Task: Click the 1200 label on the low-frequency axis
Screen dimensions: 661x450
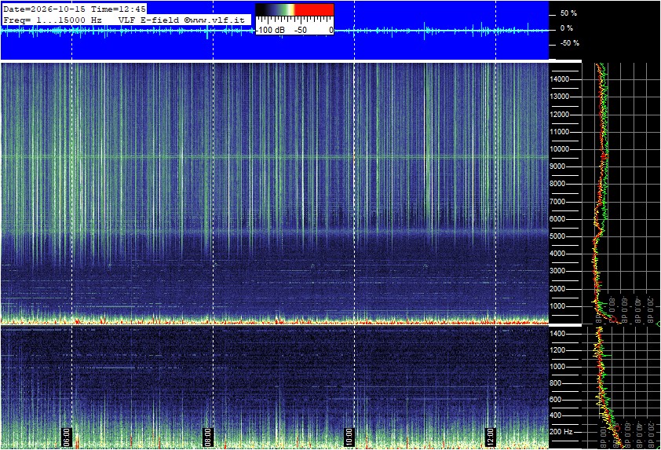Action: click(x=557, y=350)
